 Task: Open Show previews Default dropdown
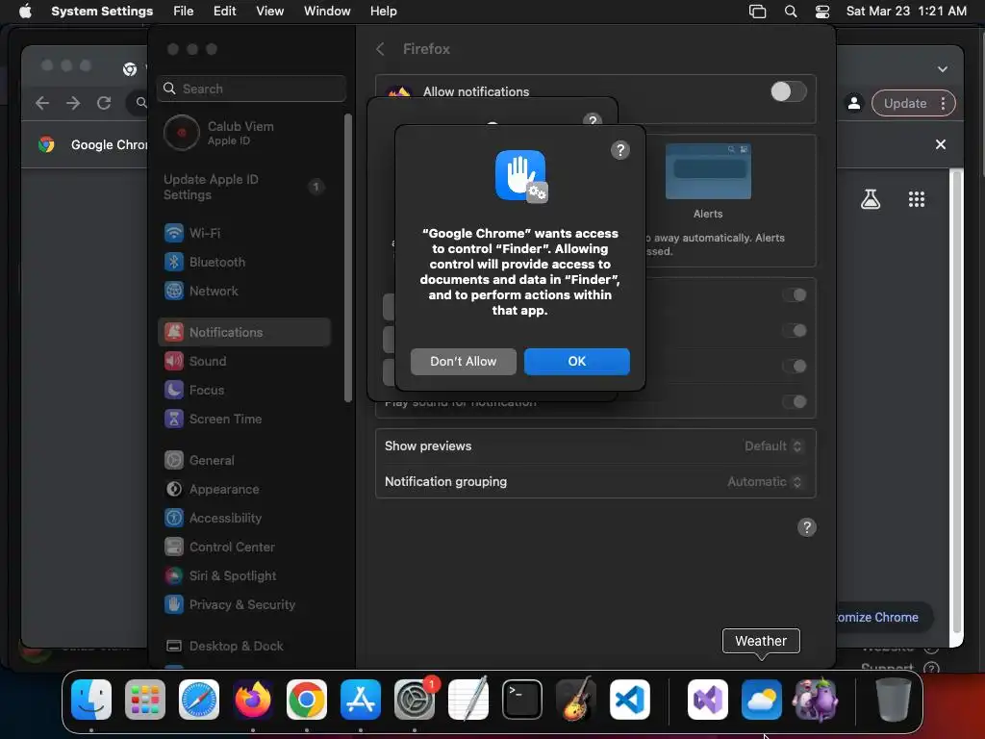(x=773, y=446)
